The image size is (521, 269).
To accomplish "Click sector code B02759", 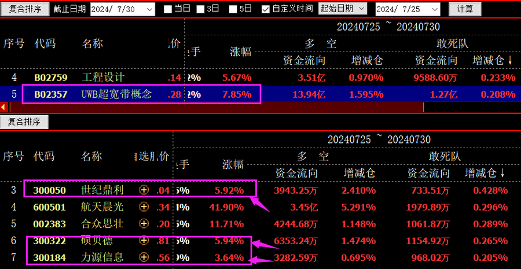I will [50, 78].
